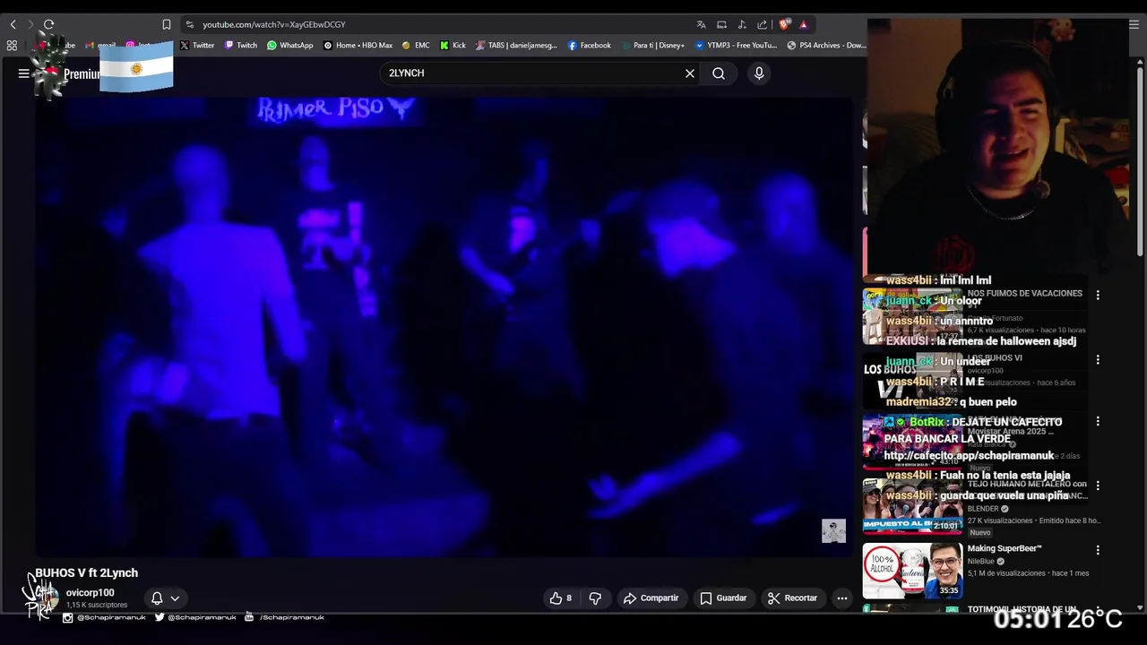This screenshot has width=1147, height=645.
Task: Bookmark this page in the address bar
Action: coord(167,24)
